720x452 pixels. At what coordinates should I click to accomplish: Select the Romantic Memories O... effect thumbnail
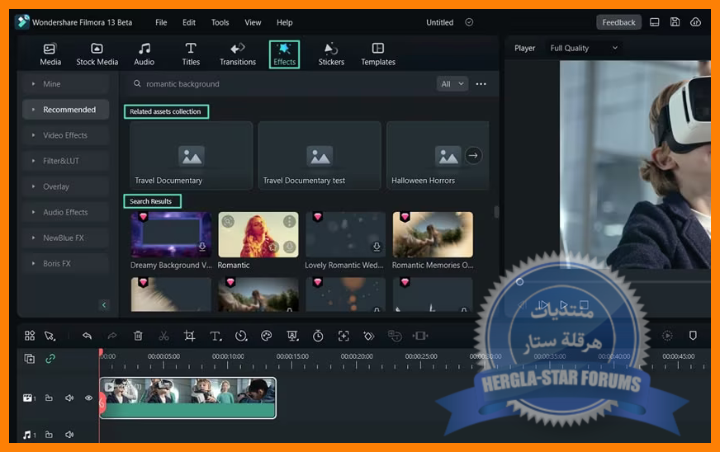point(433,234)
